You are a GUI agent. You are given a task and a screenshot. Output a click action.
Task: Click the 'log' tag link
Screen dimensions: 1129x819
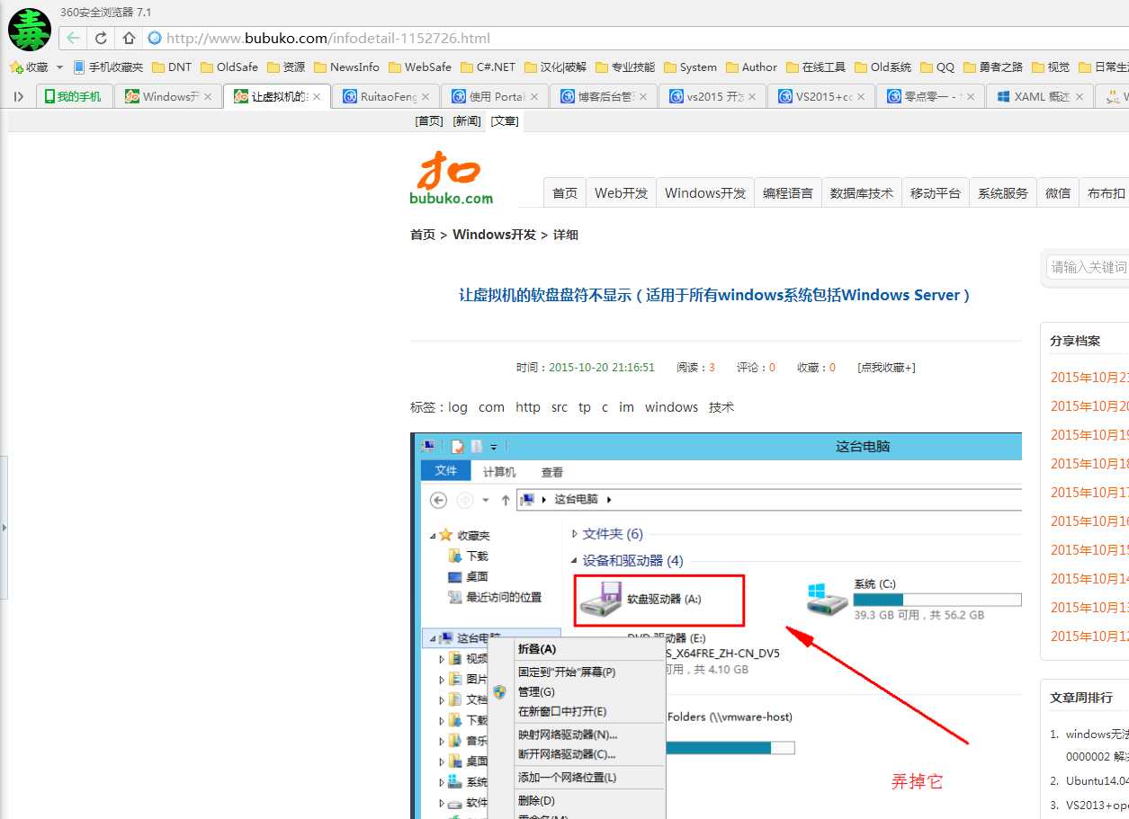click(458, 407)
